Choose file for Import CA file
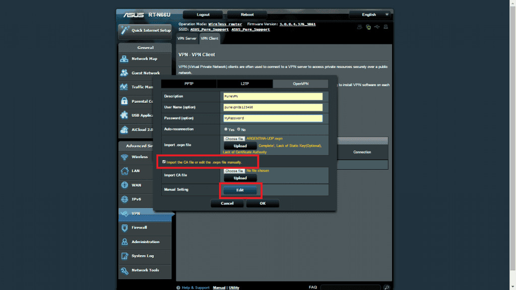 [234, 171]
